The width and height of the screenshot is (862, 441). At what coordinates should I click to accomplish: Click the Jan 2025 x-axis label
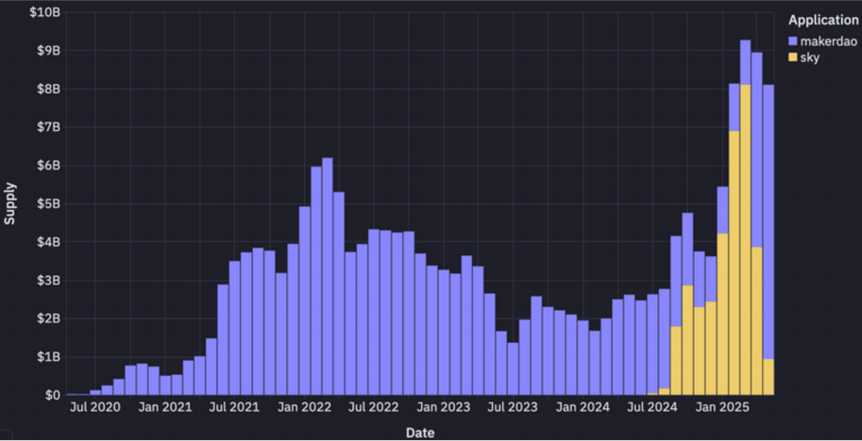click(722, 407)
